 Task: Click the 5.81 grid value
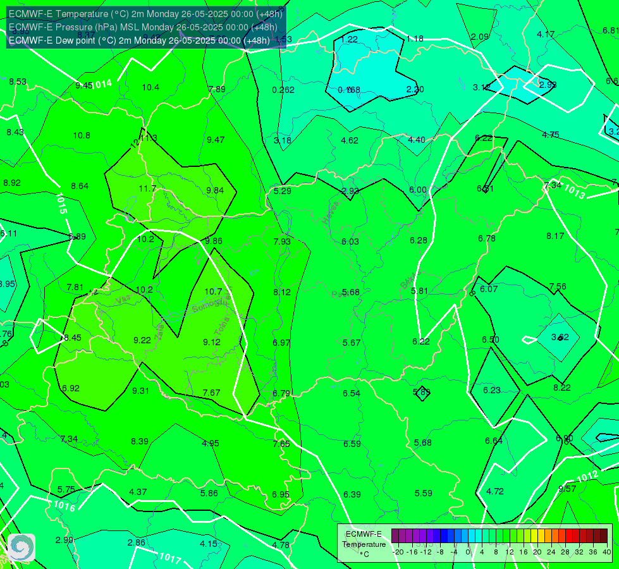(x=420, y=291)
